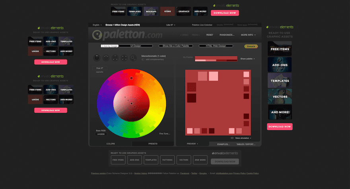Viewport: 350px width, 189px height.
Task: Open HTML Web Design ad link
Action: pyautogui.click(x=216, y=46)
